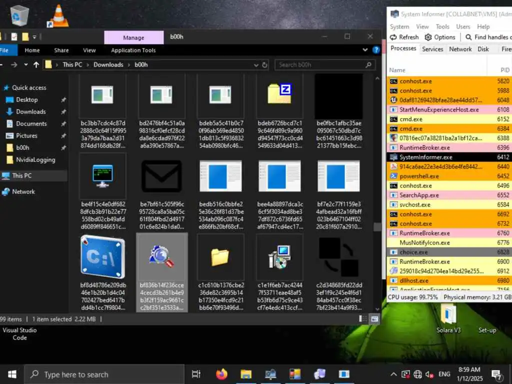
Task: Open Explorer help question mark icon
Action: [x=376, y=50]
